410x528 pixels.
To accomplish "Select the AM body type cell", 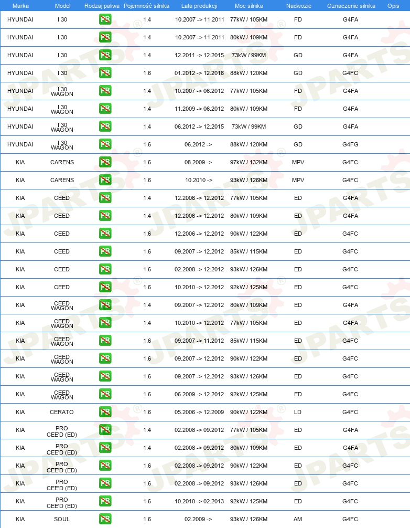I will click(298, 519).
